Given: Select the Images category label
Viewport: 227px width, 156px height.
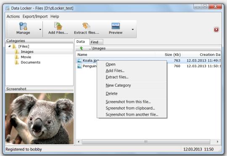Looking at the screenshot, I should click(x=27, y=52).
